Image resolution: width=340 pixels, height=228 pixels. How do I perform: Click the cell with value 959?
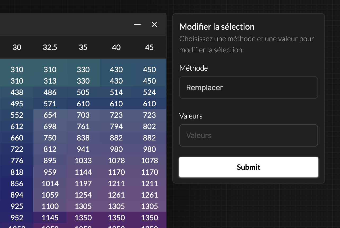pyautogui.click(x=50, y=172)
